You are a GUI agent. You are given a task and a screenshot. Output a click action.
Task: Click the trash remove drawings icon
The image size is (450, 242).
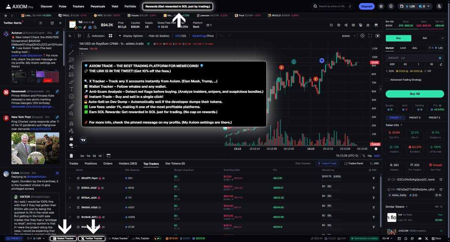click(x=71, y=155)
